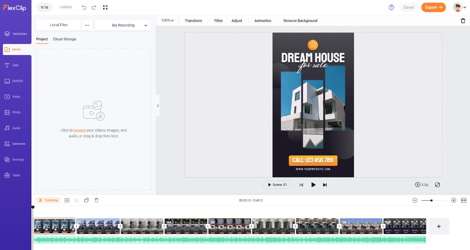Open the Transform options
The image size is (470, 250).
(193, 20)
